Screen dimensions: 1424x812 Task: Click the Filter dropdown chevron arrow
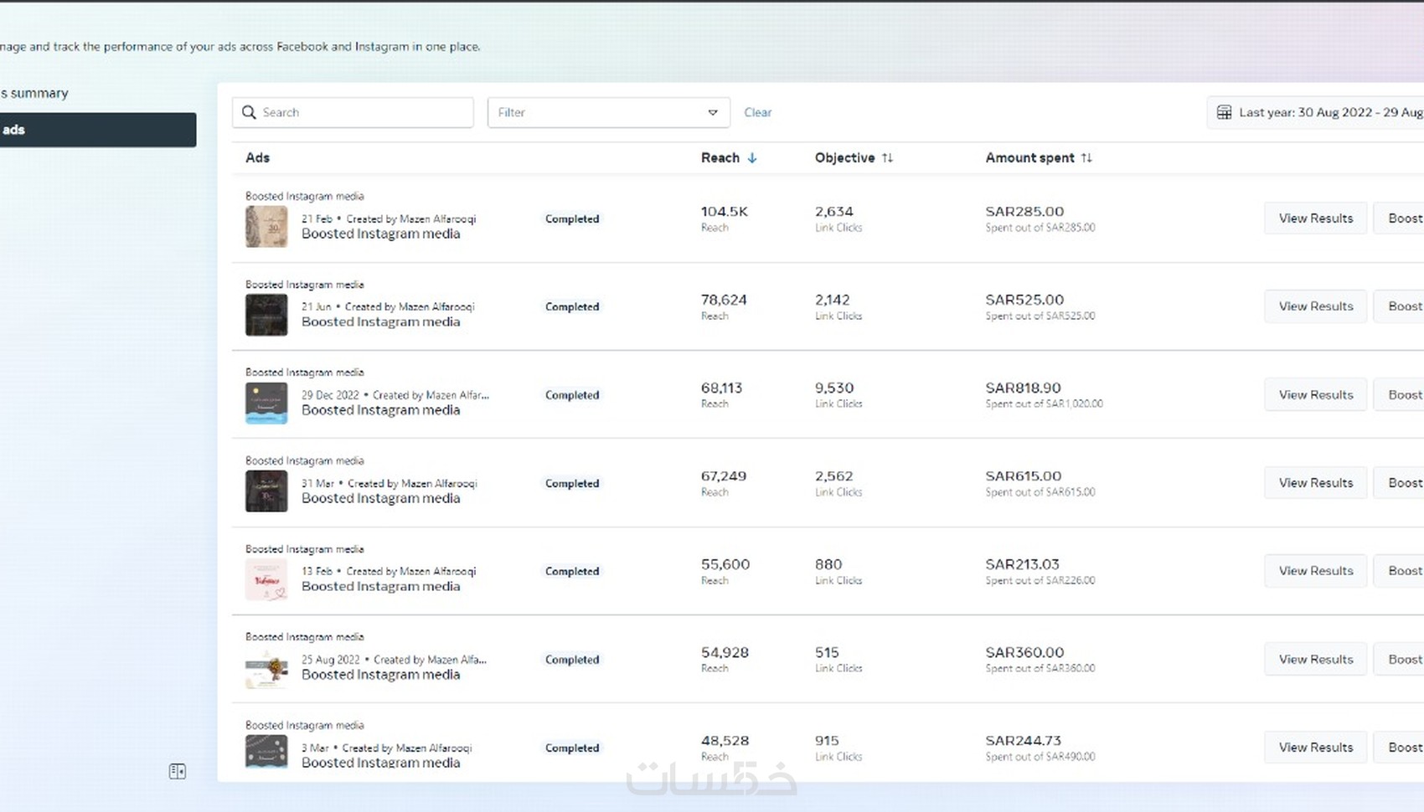(713, 112)
